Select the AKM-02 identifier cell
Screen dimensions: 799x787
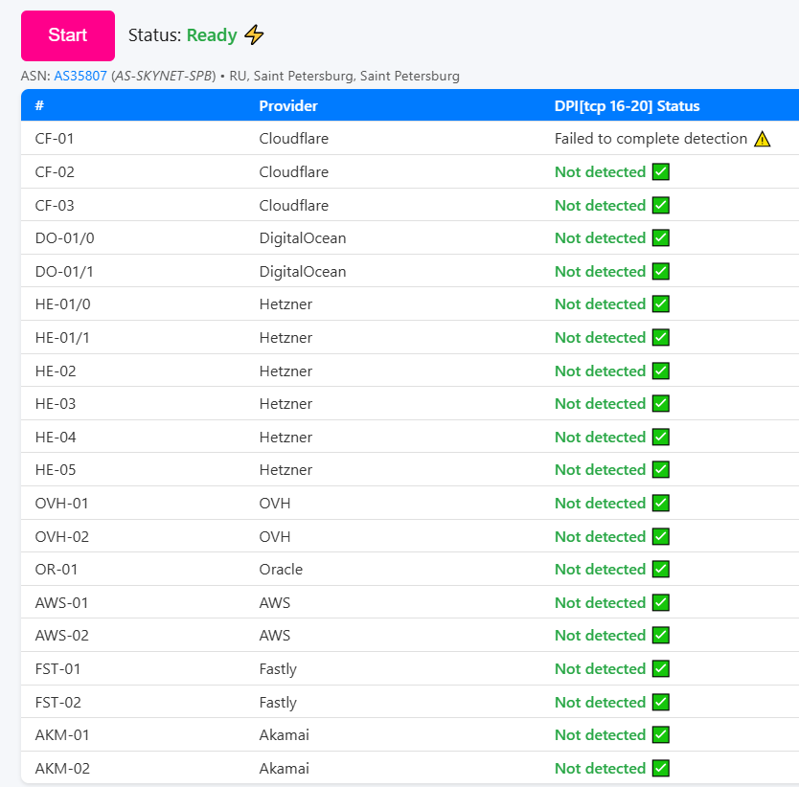(62, 768)
